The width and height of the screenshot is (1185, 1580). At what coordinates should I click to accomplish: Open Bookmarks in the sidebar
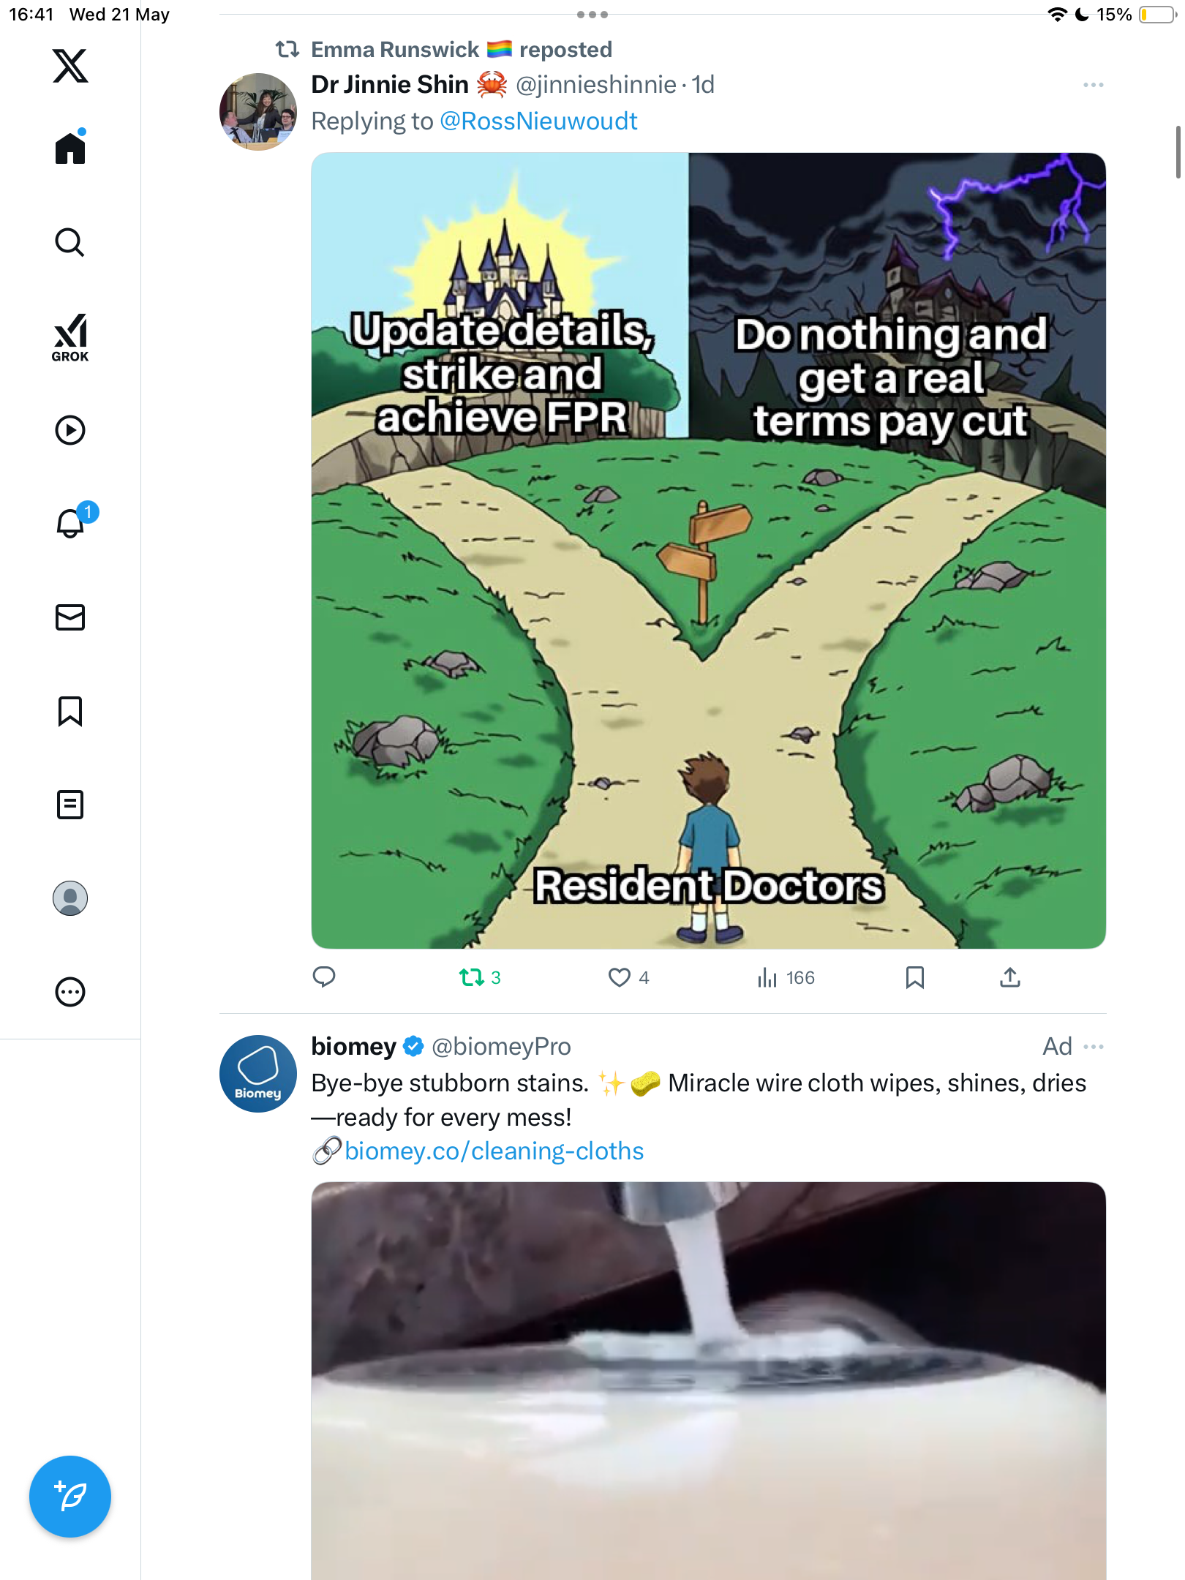[x=70, y=711]
